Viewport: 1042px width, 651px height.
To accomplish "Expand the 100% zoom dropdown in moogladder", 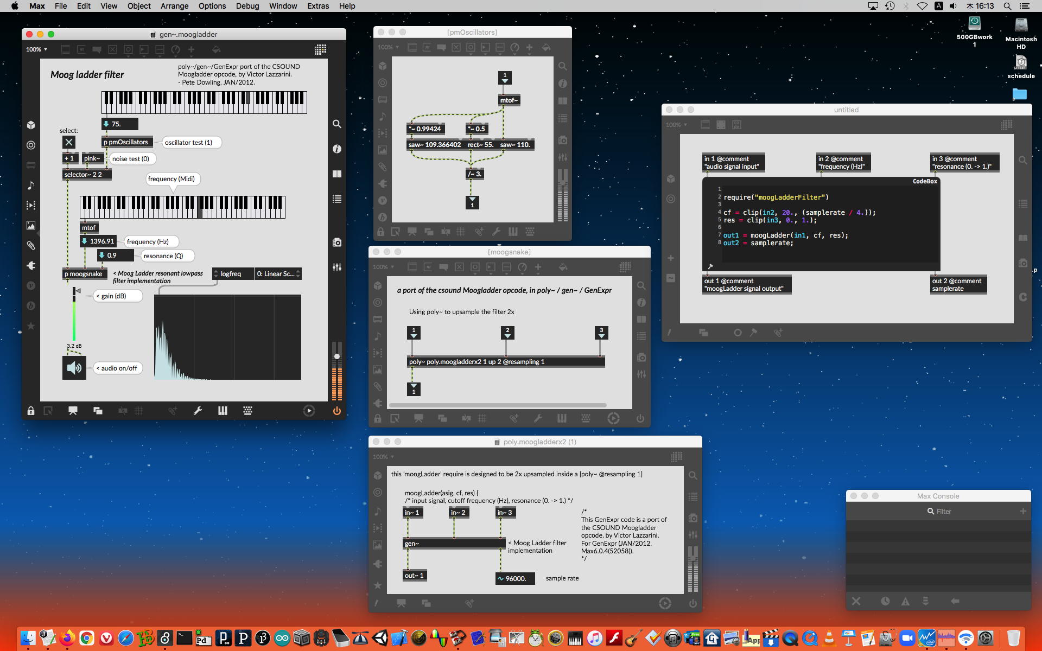I will click(37, 49).
